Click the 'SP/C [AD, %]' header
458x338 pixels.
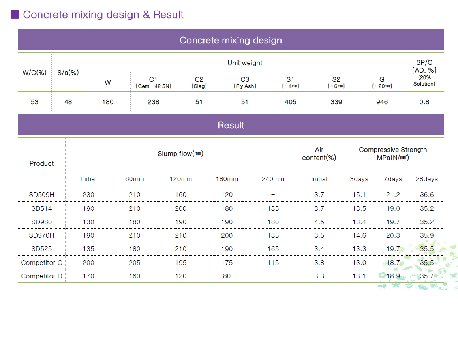pos(424,73)
